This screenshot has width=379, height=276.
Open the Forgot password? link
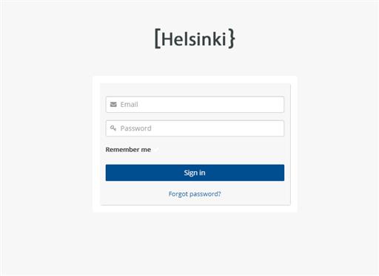(x=195, y=194)
